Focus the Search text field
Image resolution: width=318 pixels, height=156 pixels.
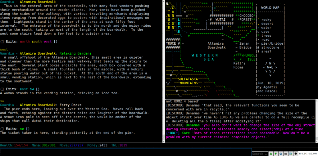tap(260, 154)
